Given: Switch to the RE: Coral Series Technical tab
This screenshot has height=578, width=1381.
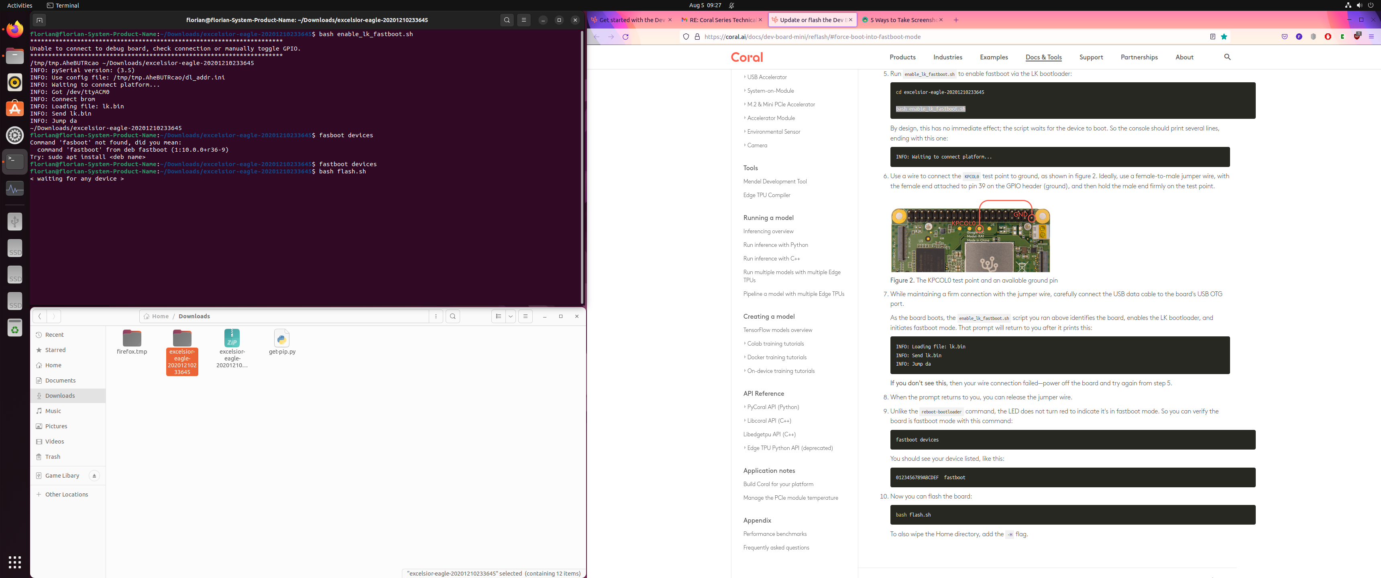Looking at the screenshot, I should point(721,20).
